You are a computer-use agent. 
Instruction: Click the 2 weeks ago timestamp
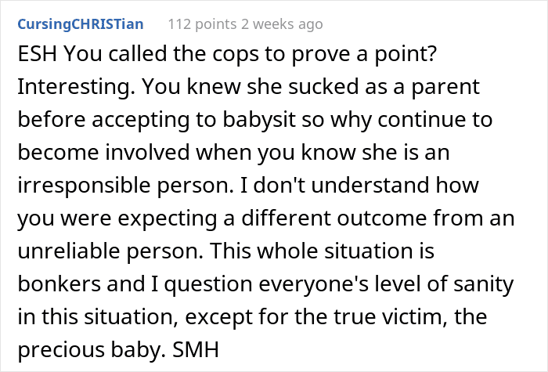coord(282,24)
